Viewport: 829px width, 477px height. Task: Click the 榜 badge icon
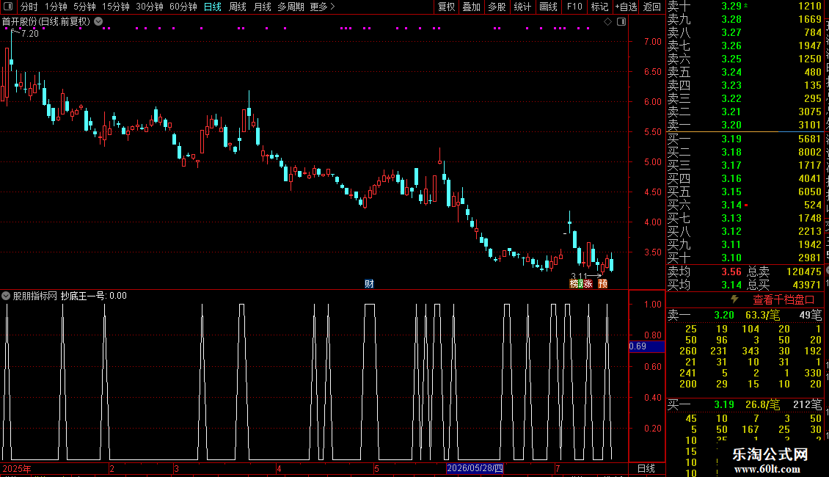coord(574,284)
